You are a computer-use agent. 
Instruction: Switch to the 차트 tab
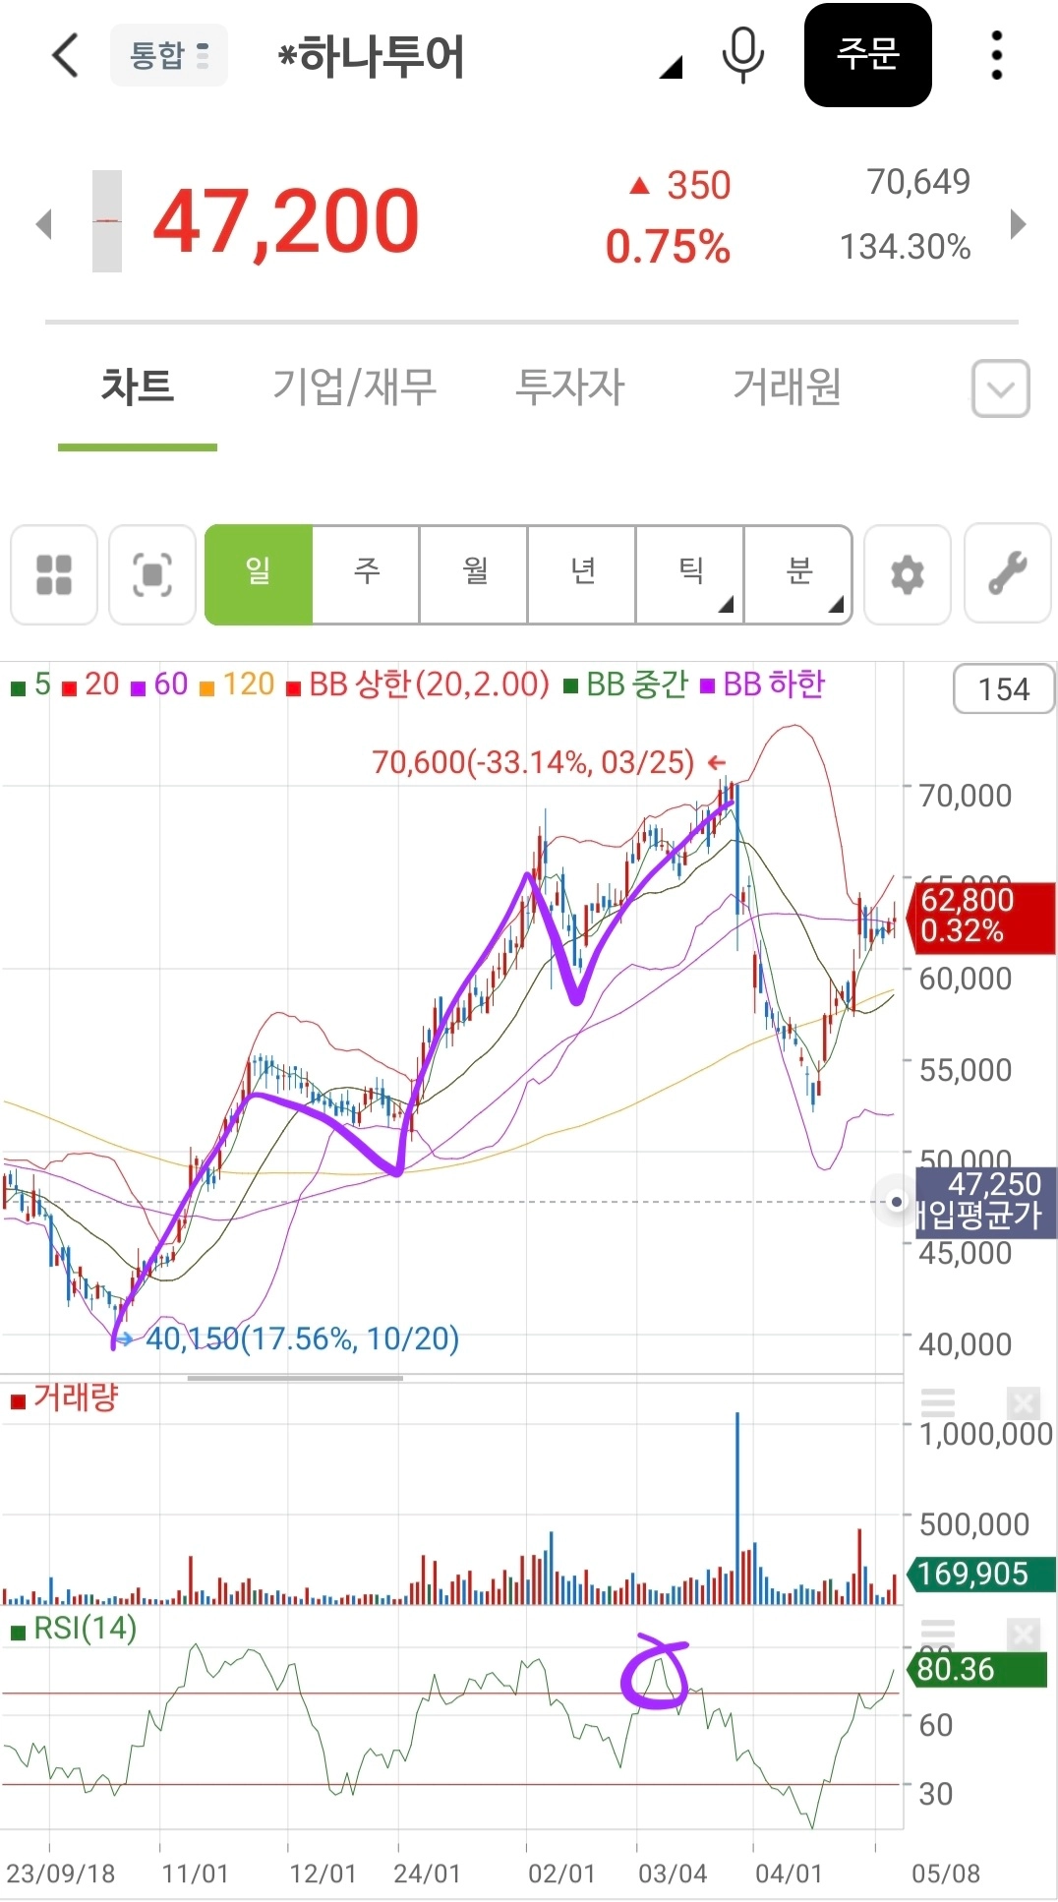pyautogui.click(x=138, y=386)
